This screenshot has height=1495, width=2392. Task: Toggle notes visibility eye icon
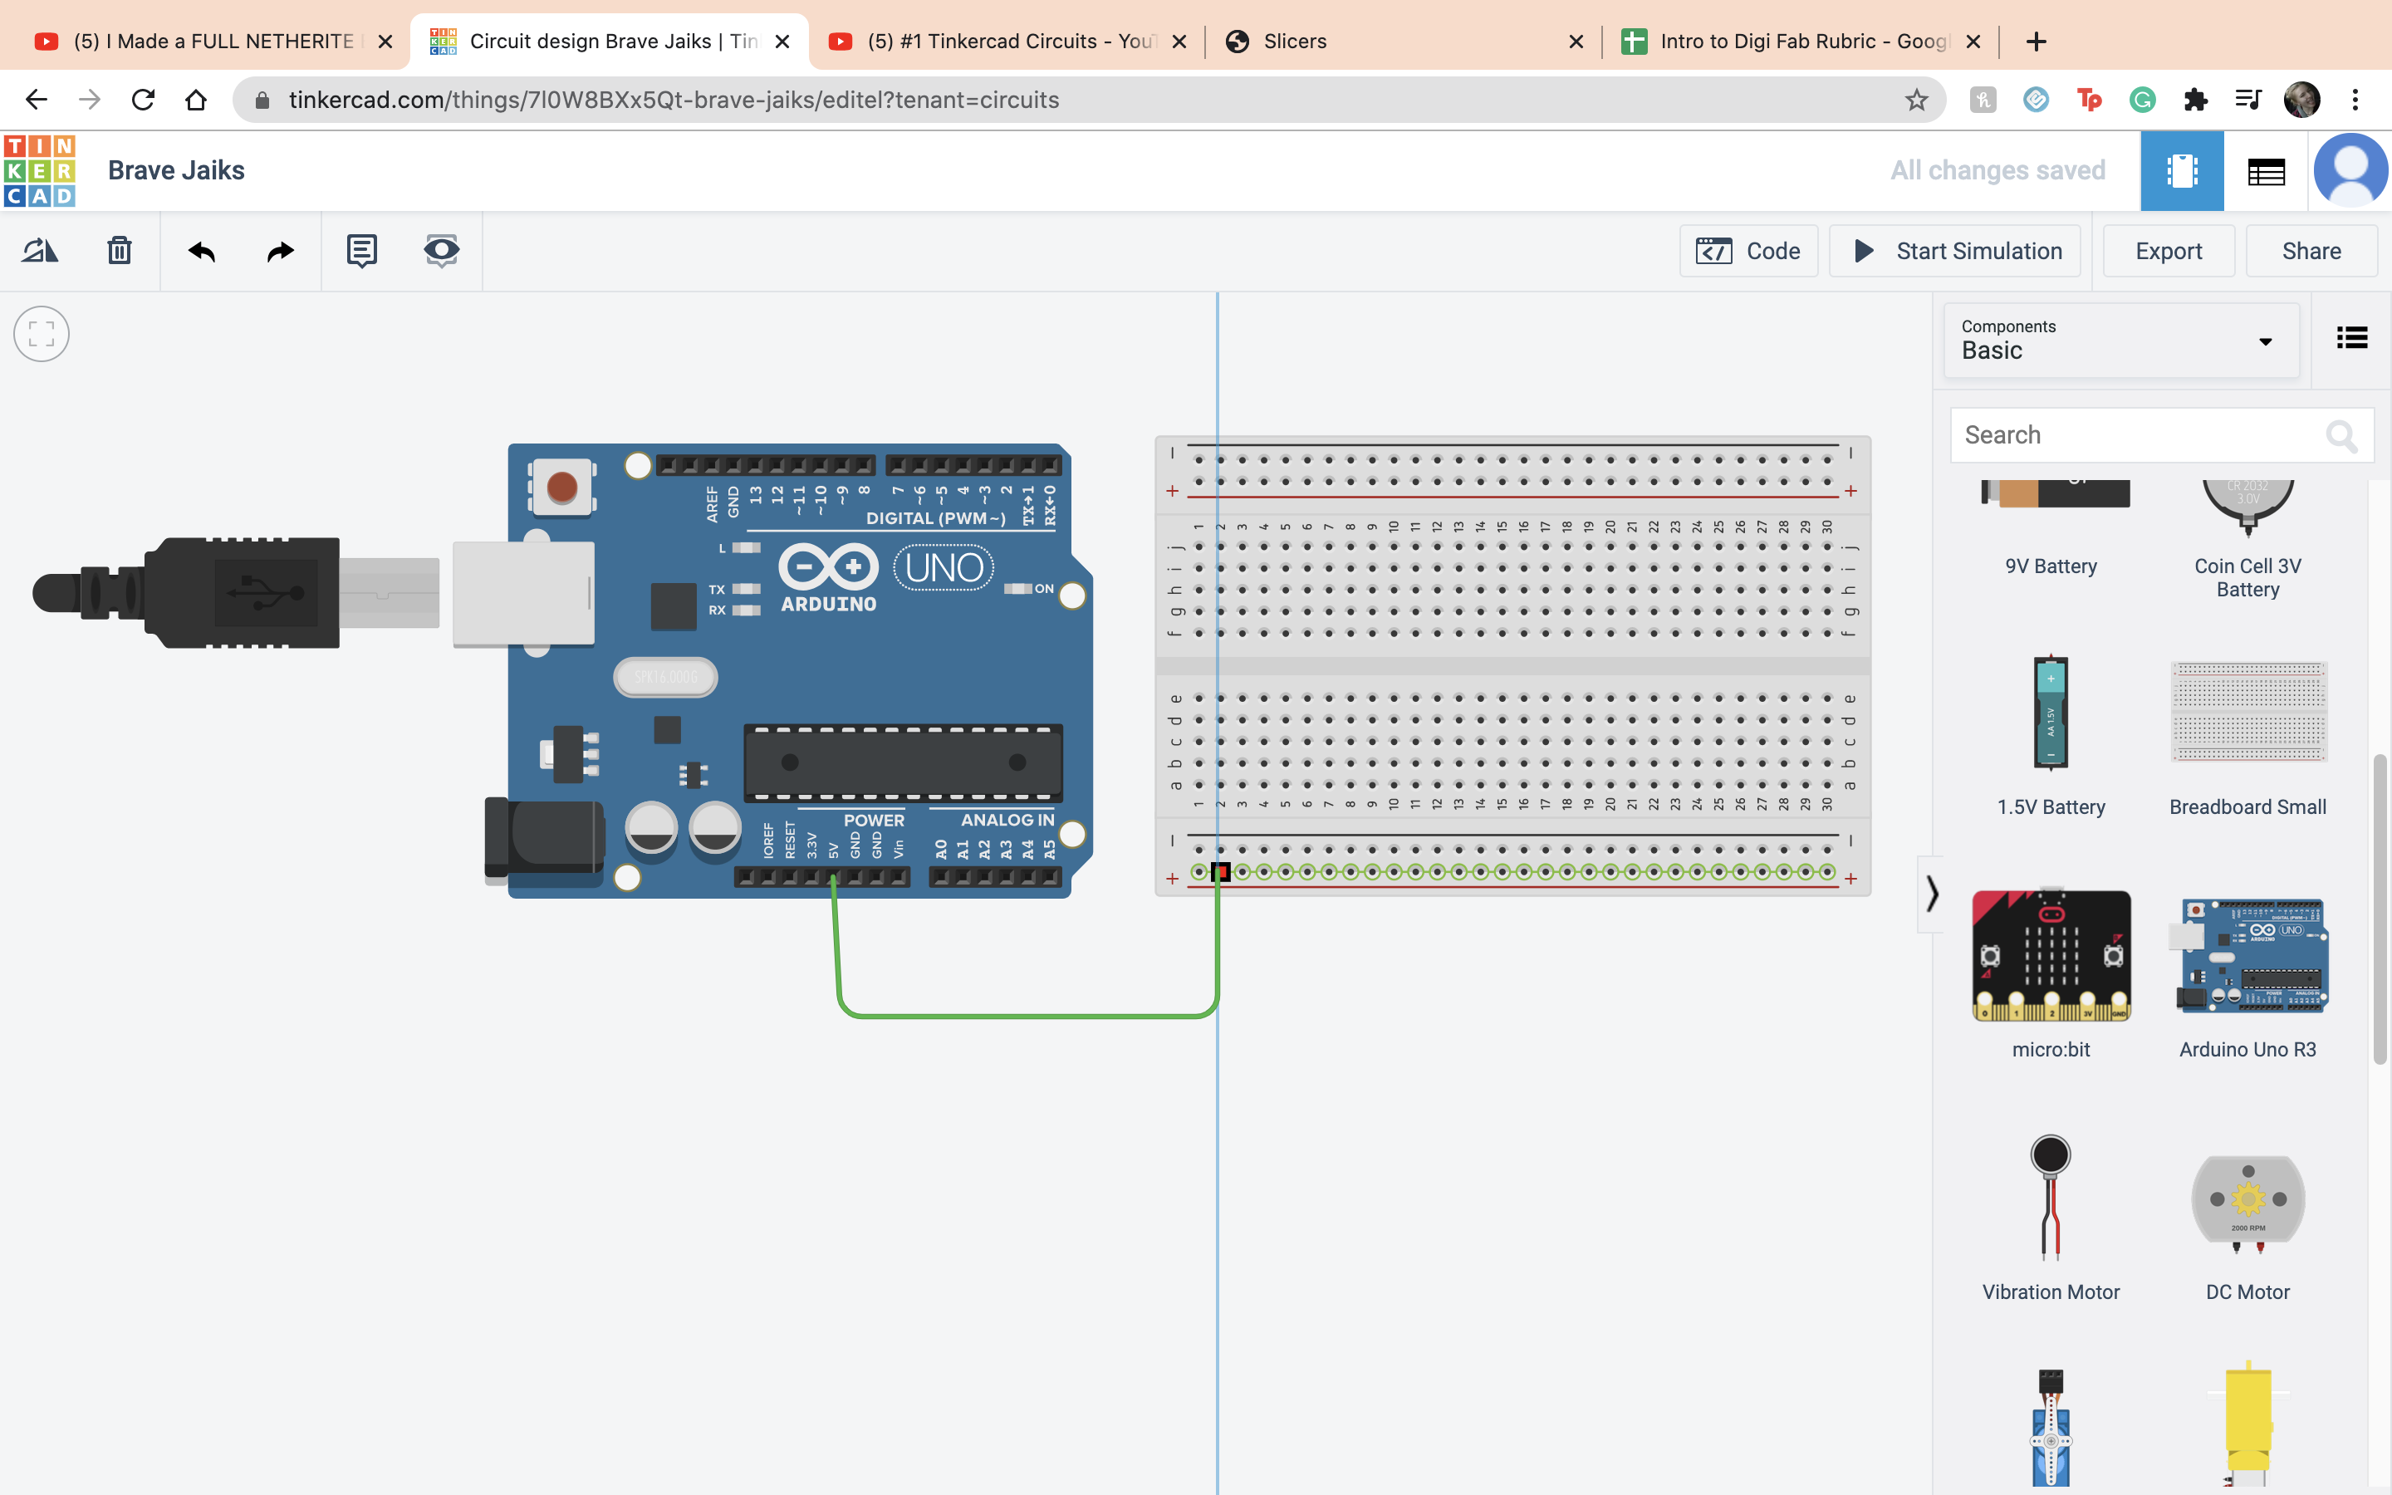click(441, 251)
